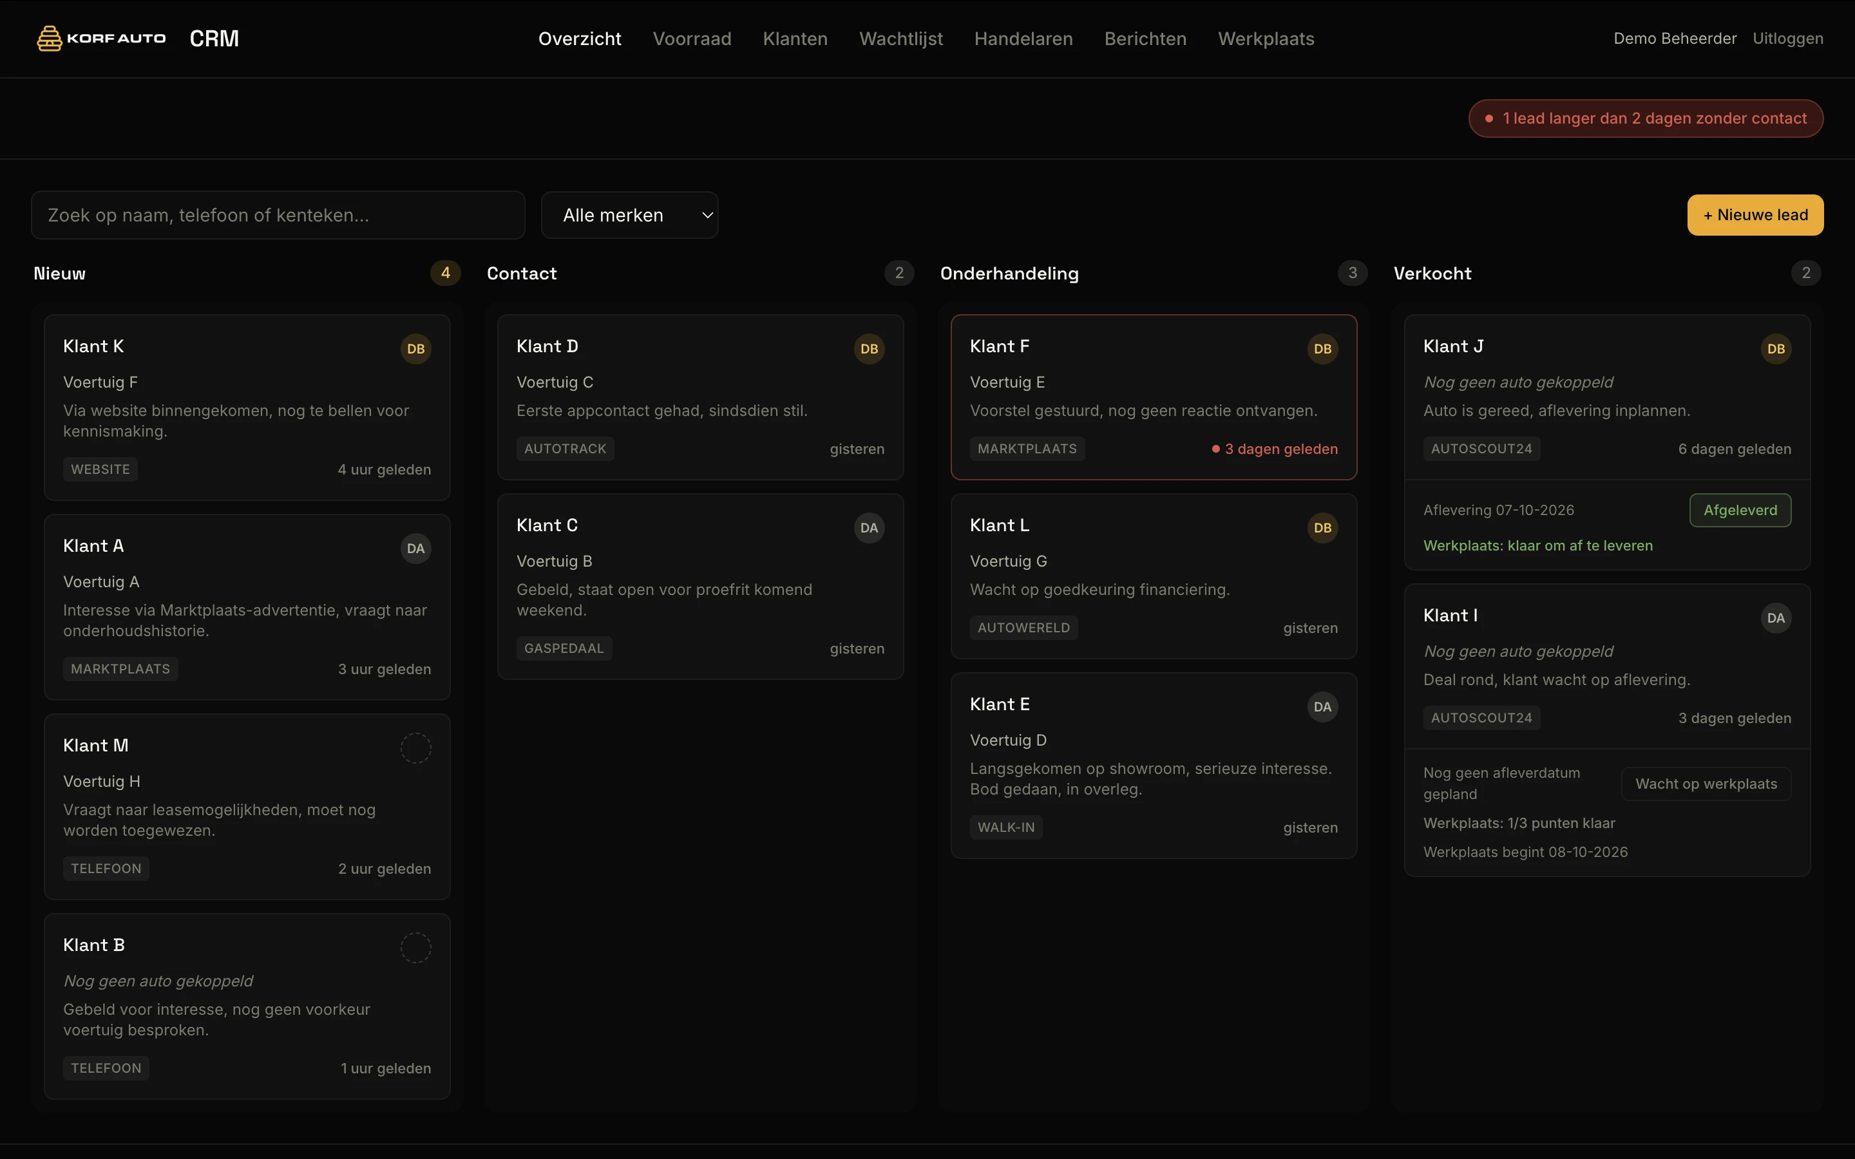The height and width of the screenshot is (1159, 1855).
Task: Click the Wacht op werkplaats button
Action: pyautogui.click(x=1706, y=784)
